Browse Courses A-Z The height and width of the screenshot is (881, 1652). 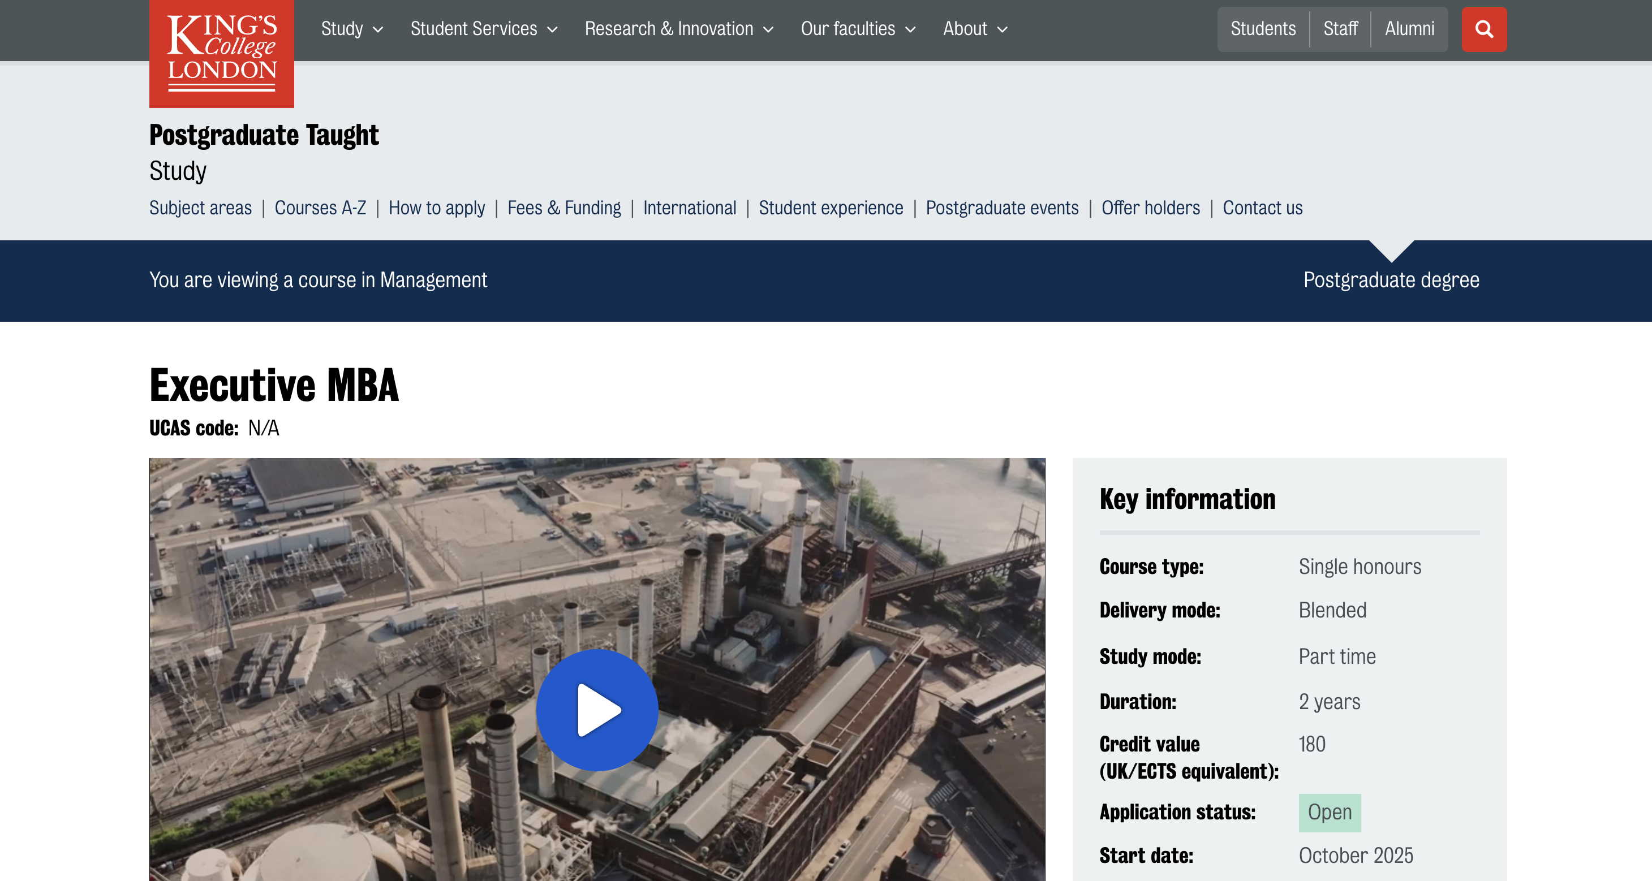320,208
